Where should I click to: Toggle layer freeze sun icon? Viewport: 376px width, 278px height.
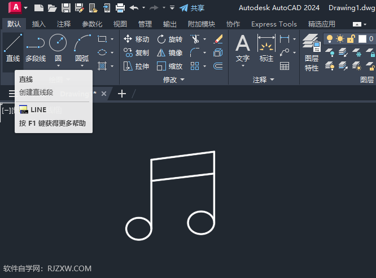point(340,39)
